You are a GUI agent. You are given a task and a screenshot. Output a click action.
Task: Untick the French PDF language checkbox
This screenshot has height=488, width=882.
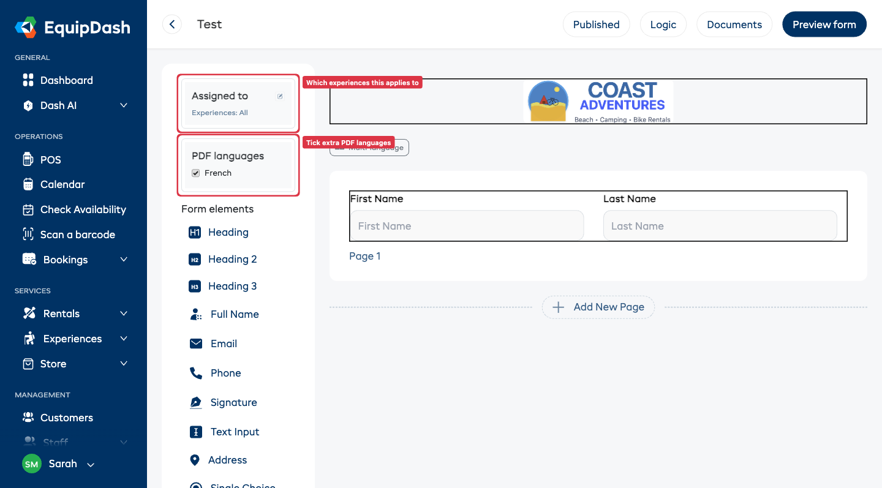click(x=196, y=173)
